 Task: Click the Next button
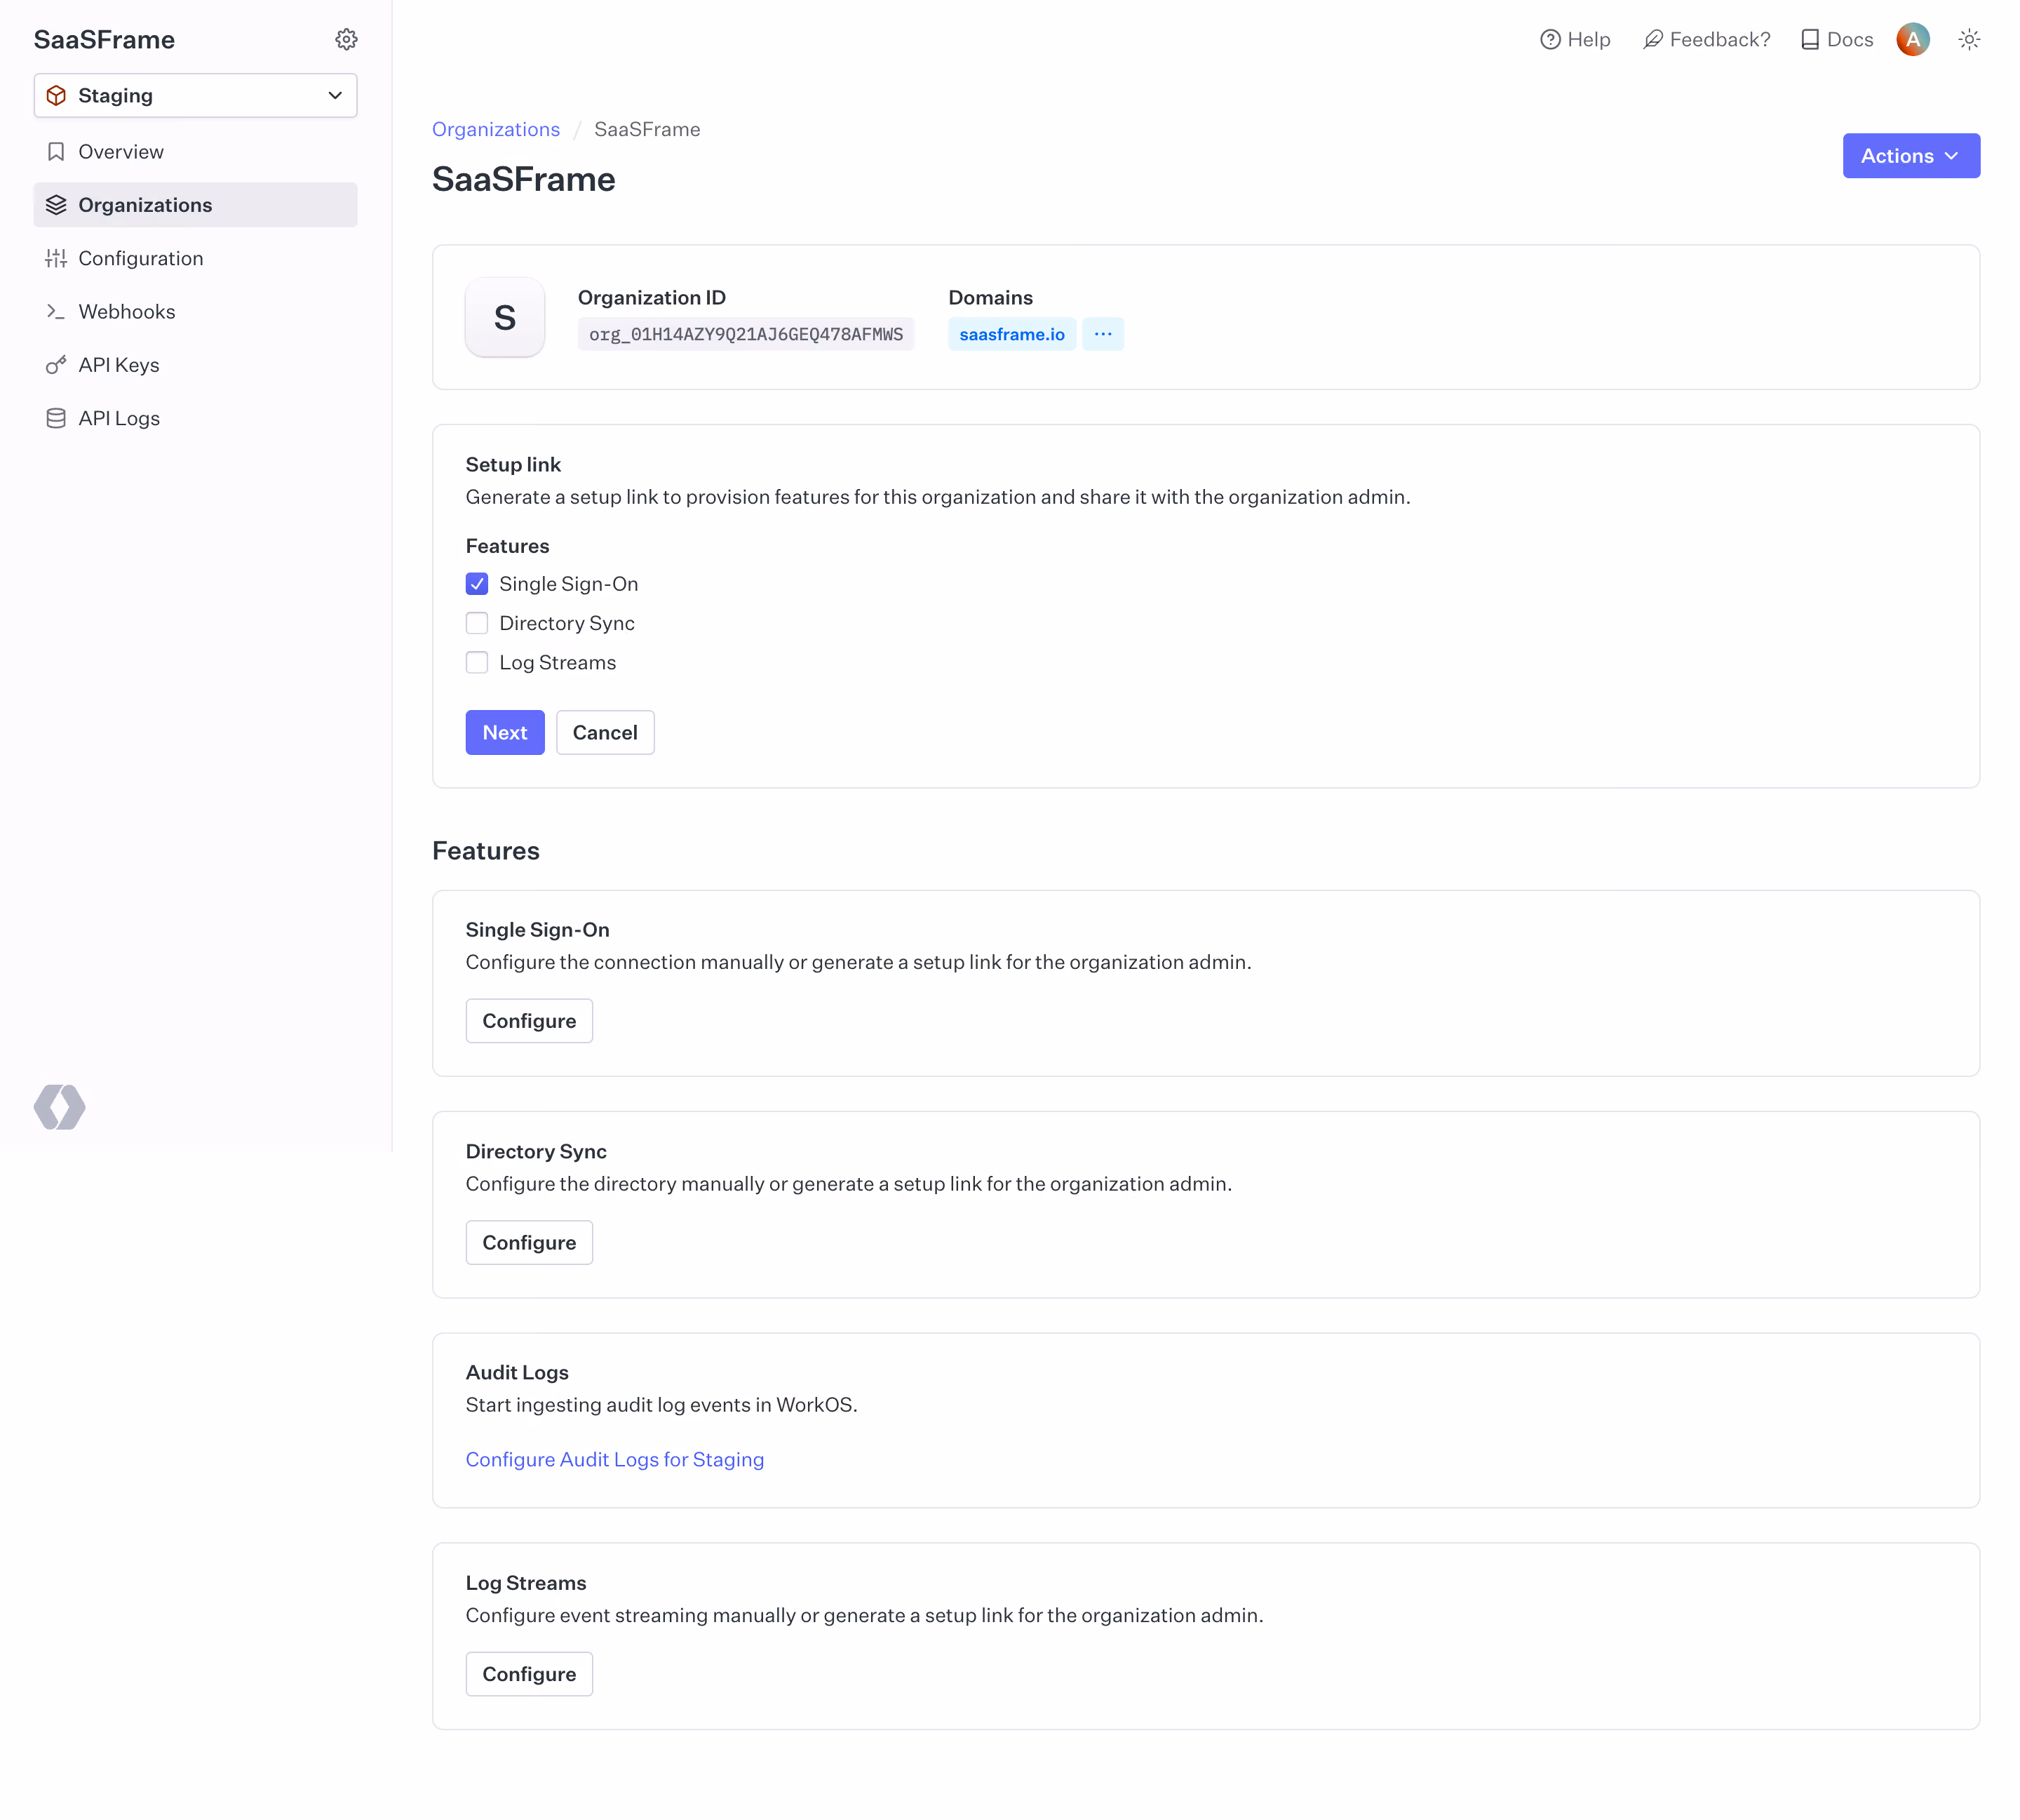(x=505, y=732)
